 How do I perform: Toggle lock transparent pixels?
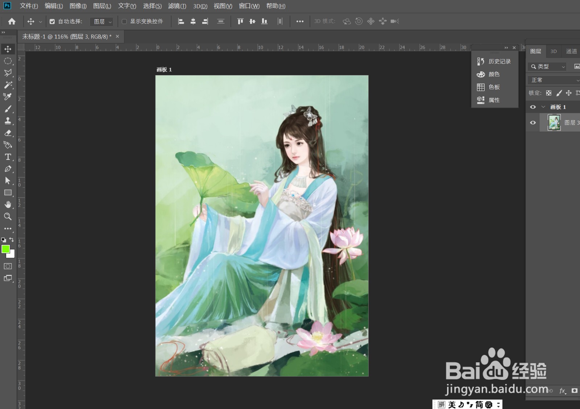(x=549, y=93)
